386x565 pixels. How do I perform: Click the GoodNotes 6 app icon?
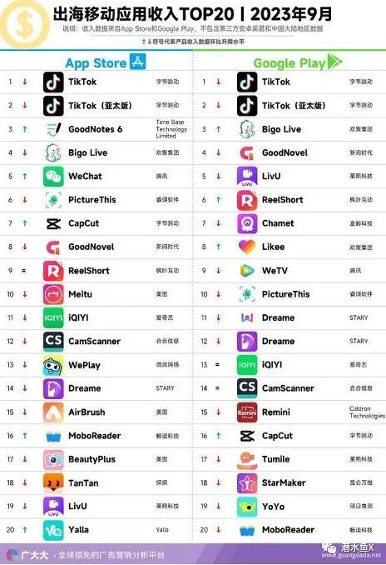(53, 129)
